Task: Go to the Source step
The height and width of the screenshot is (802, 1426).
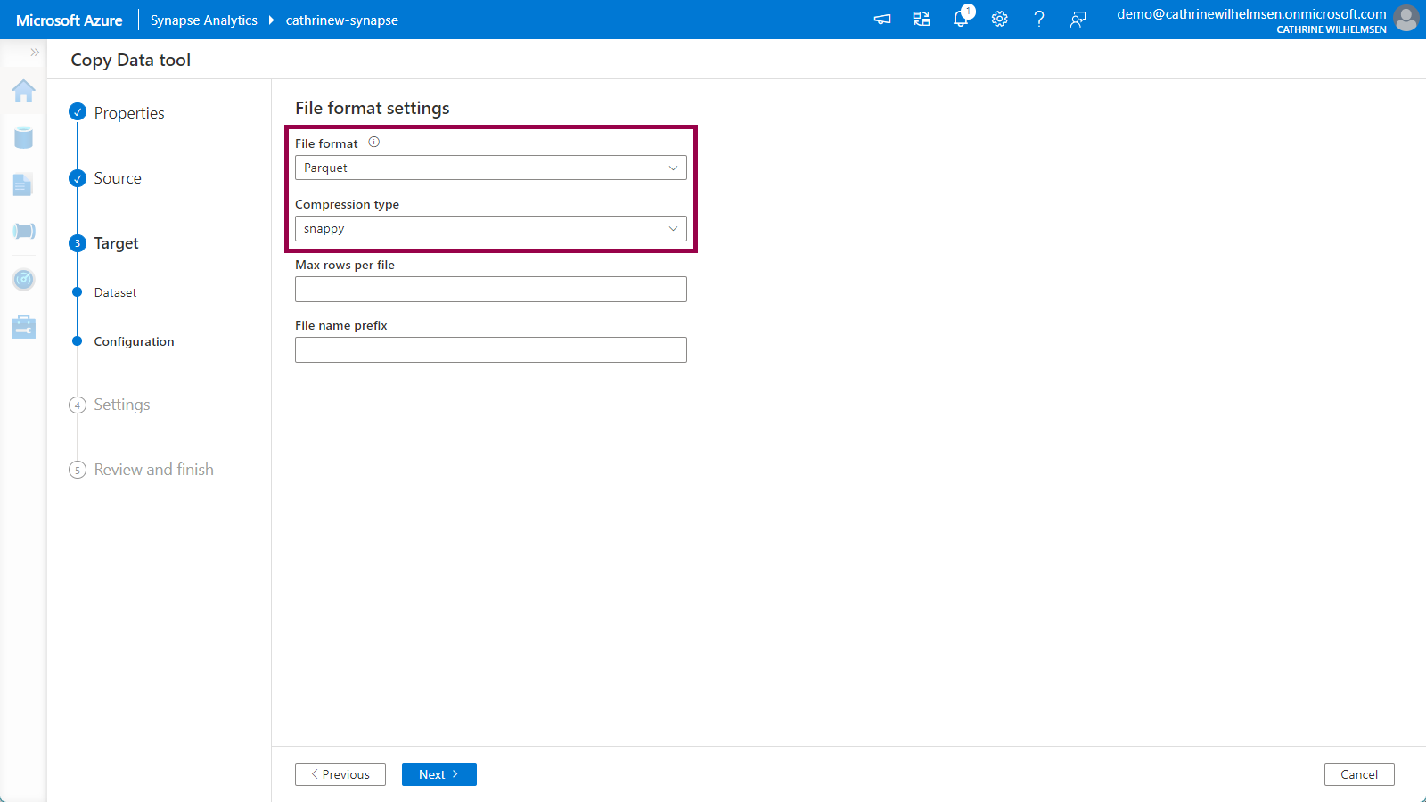Action: 118,178
